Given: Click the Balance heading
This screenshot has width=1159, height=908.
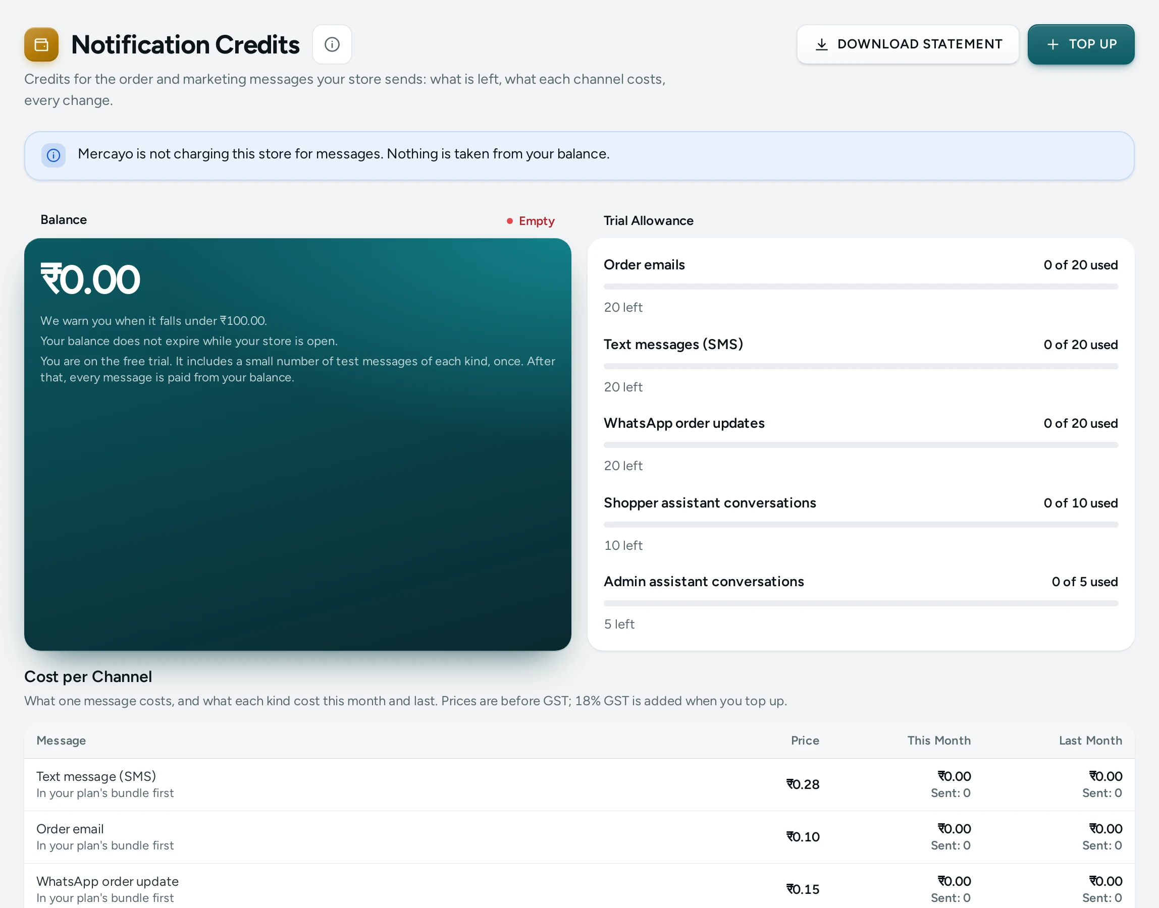Looking at the screenshot, I should point(64,219).
